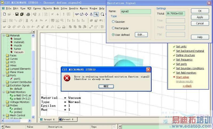Viewport: 213px width, 129px height.
Task: Click 确定 button in error dialog
Action: pyautogui.click(x=106, y=86)
